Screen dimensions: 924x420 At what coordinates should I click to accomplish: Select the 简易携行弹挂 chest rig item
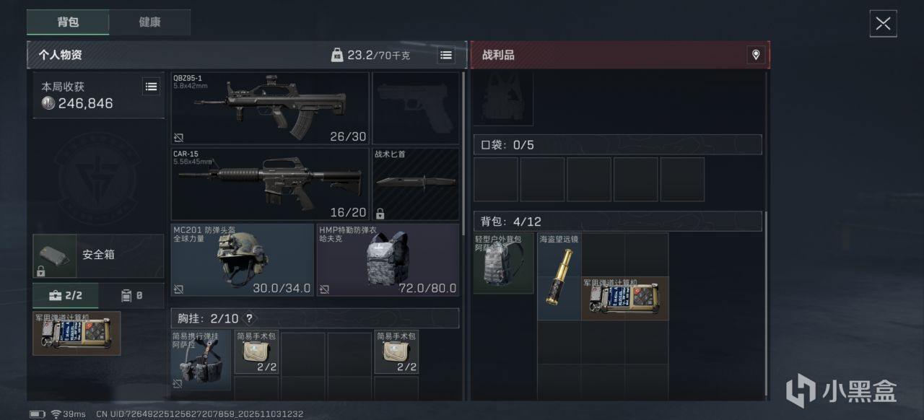pos(201,360)
